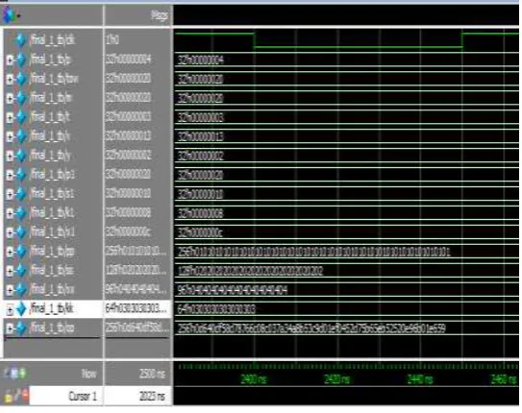Click the 2400 ns timeline marker
Viewport: 522px width, 413px height.
click(254, 378)
